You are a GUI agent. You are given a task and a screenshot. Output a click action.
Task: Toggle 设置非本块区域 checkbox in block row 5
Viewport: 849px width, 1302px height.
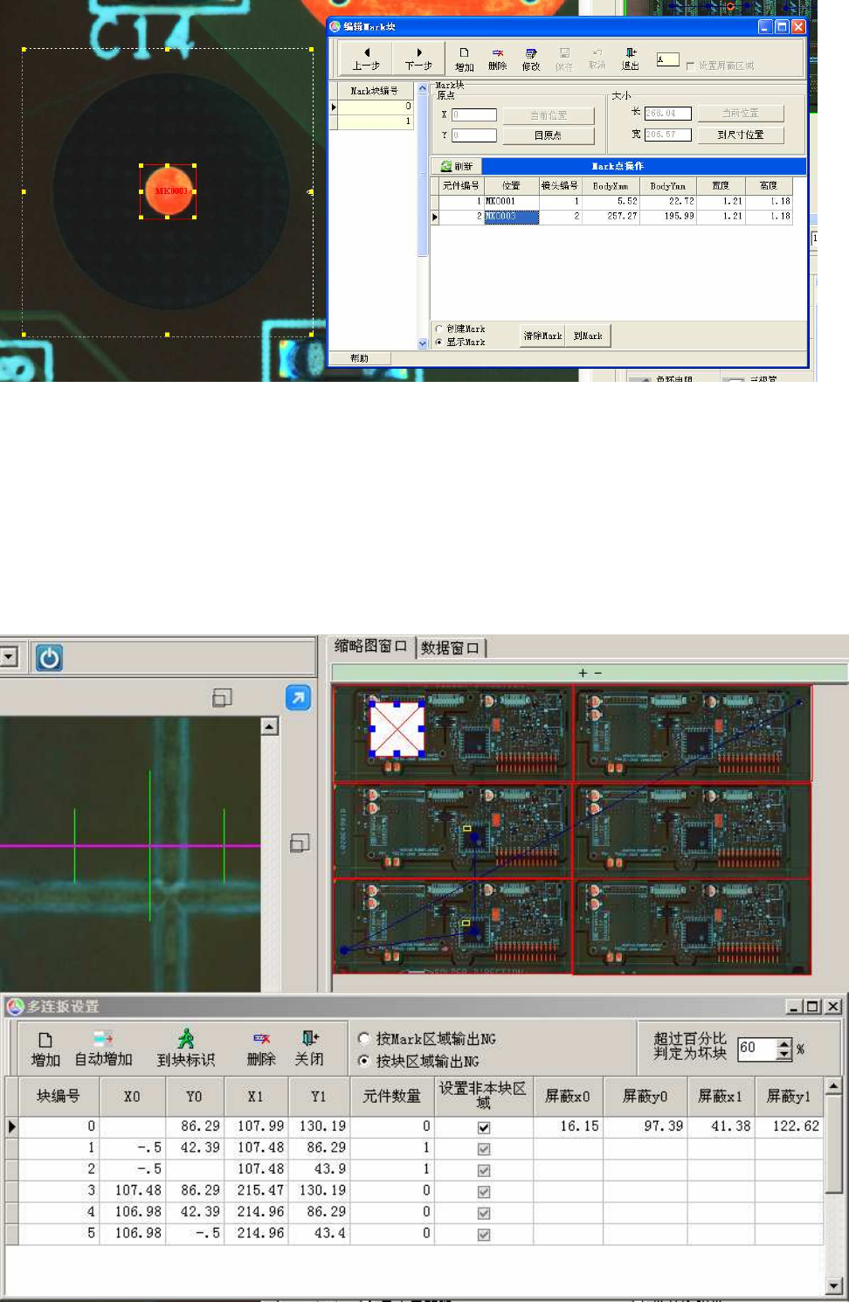484,1234
